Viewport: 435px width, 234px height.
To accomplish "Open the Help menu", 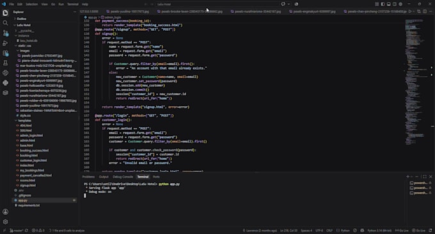I will pos(85,4).
